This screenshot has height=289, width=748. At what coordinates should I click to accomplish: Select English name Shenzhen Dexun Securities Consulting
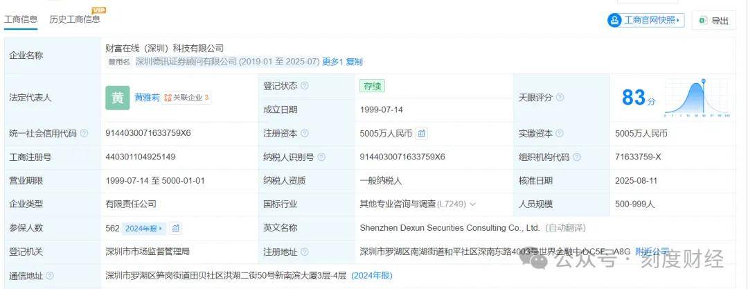point(450,228)
